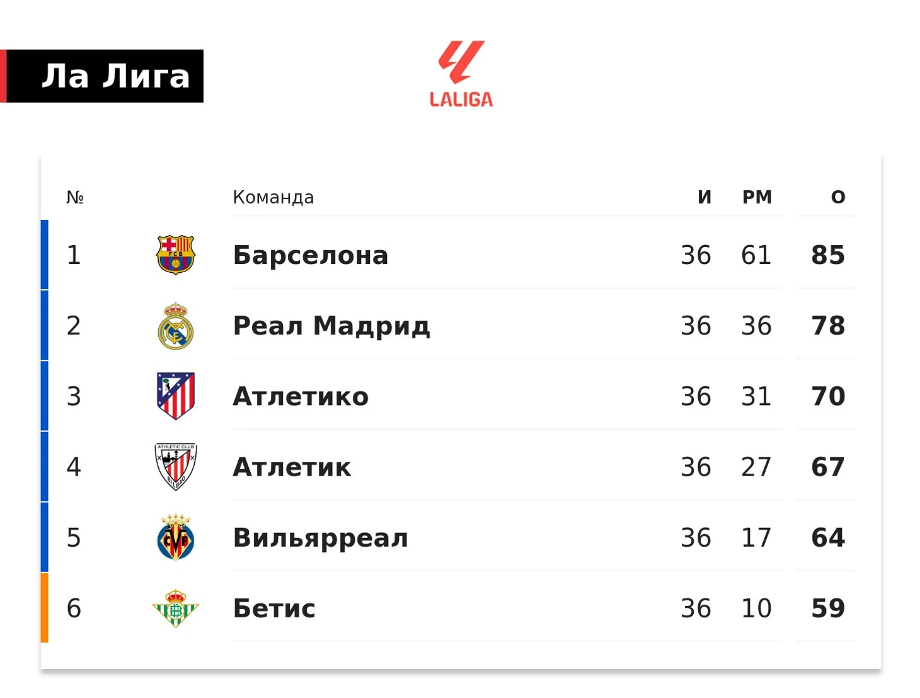920x698 pixels.
Task: Select the Атлетико team name
Action: coord(301,396)
